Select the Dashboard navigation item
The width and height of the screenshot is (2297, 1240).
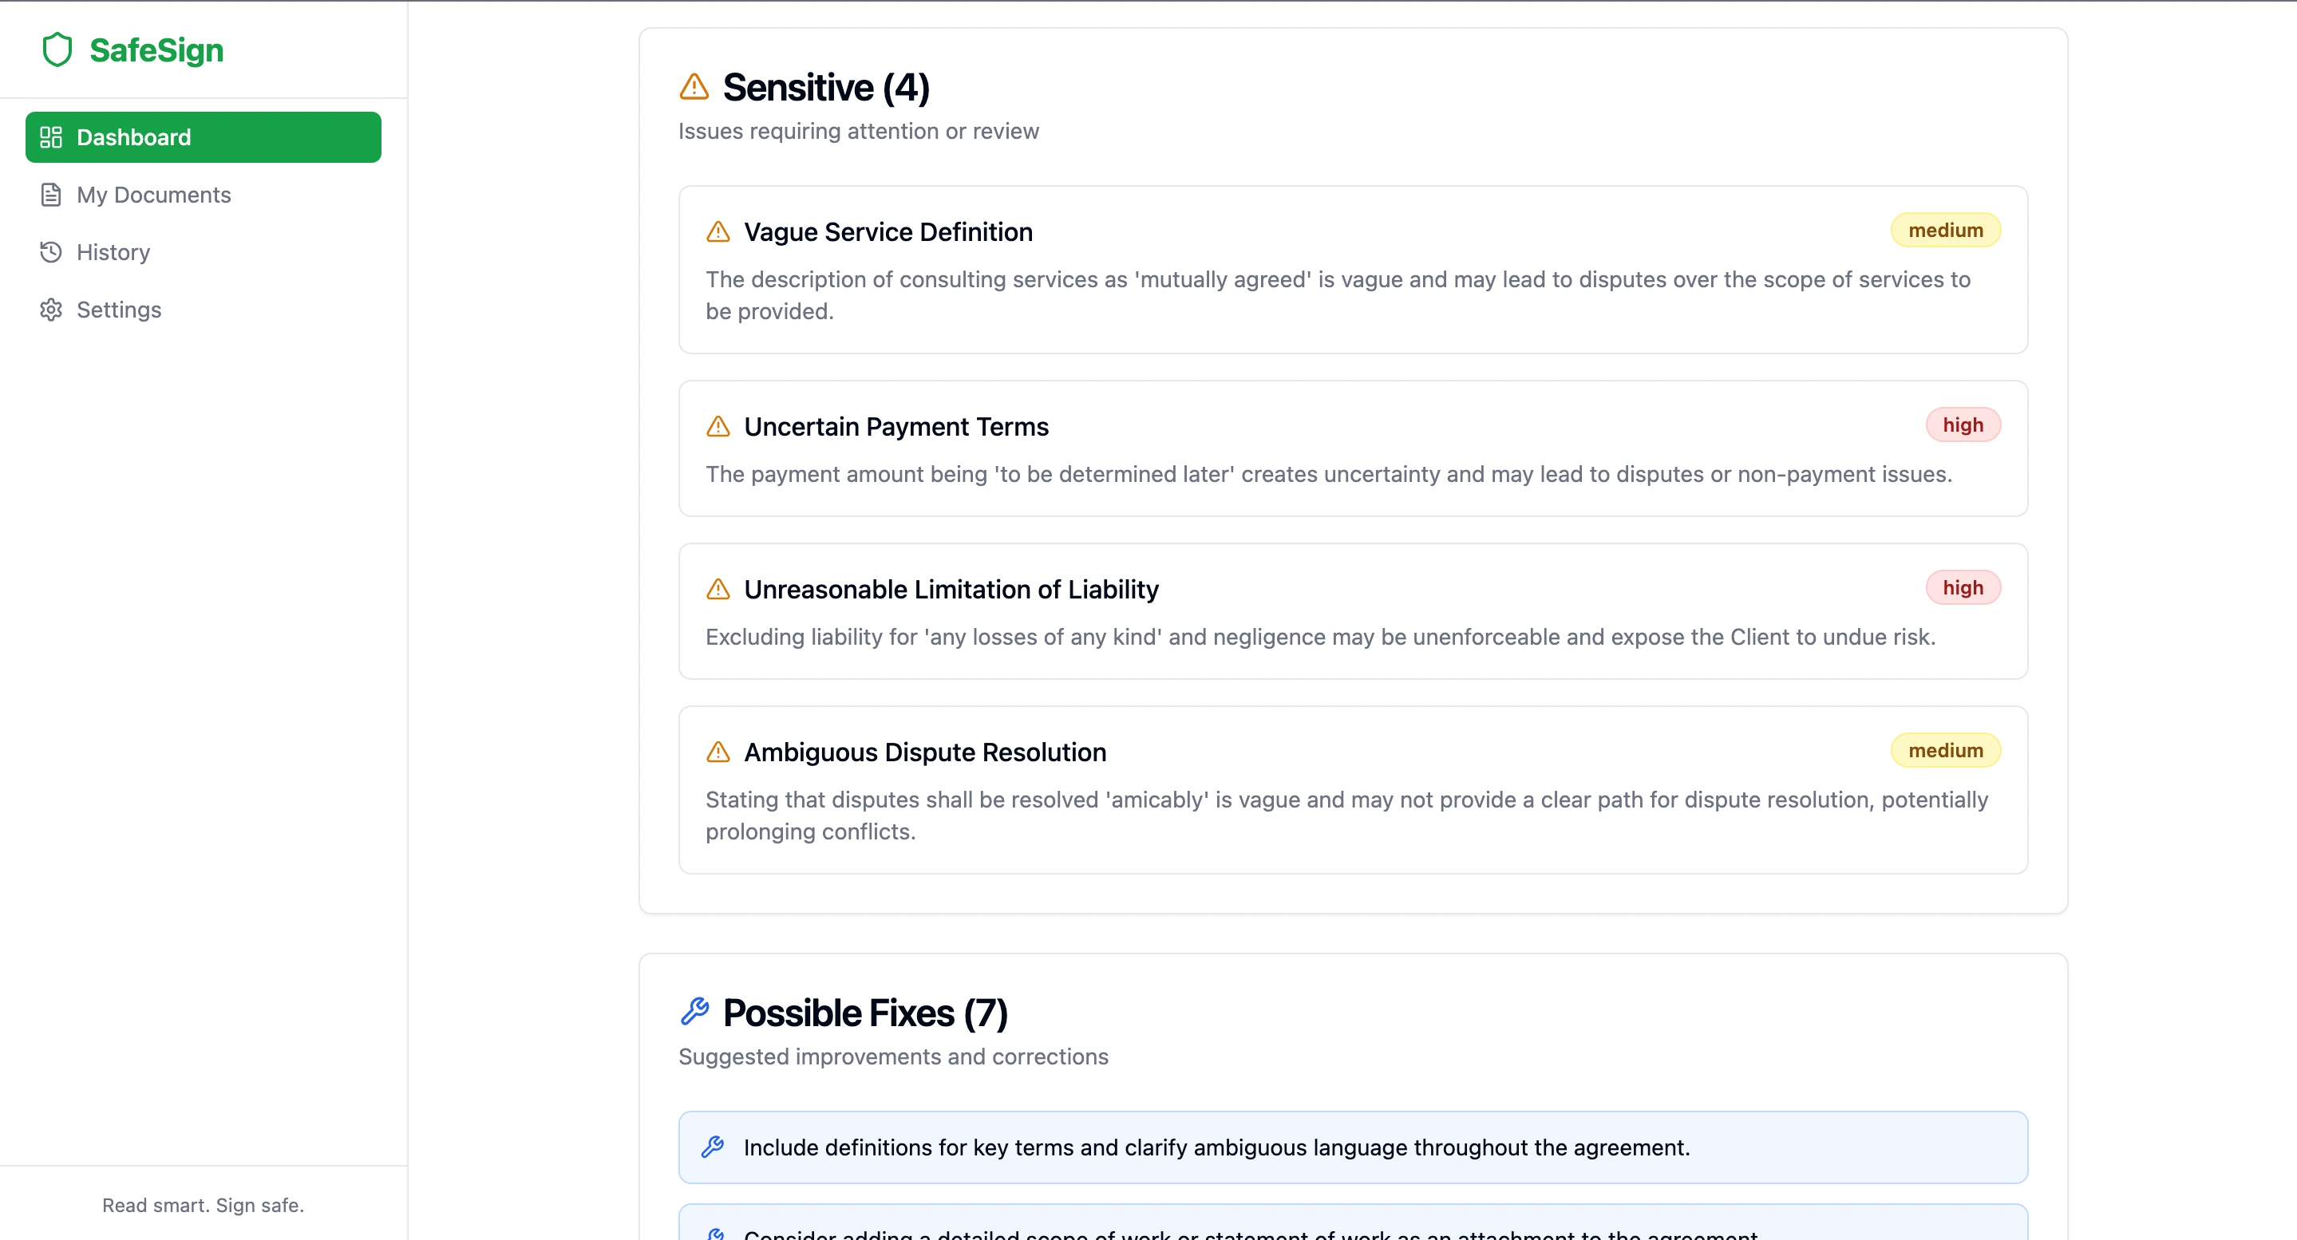[204, 137]
